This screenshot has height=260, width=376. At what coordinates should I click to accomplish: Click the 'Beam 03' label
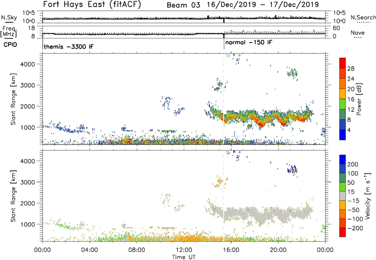[x=183, y=5]
